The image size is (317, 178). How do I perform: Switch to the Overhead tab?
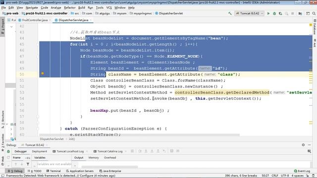[110, 158]
